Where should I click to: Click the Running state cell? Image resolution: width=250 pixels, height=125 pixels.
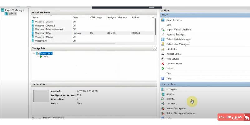77,33
